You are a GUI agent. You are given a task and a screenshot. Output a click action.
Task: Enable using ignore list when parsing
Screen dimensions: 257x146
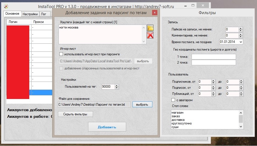(61, 54)
